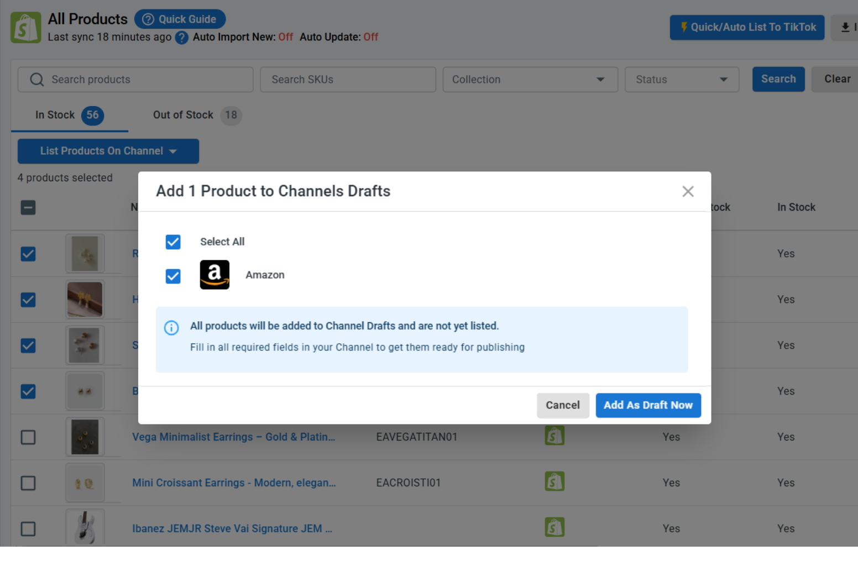
Task: Open Vega Minimalist Earrings product link
Action: point(234,437)
